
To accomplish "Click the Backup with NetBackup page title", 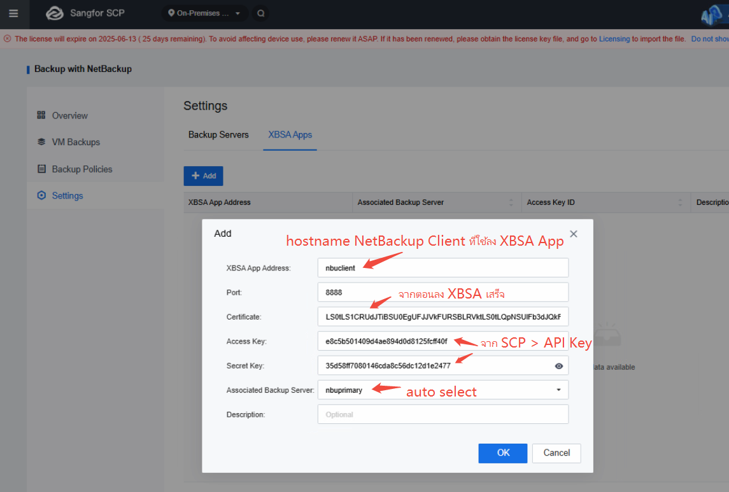I will click(83, 69).
